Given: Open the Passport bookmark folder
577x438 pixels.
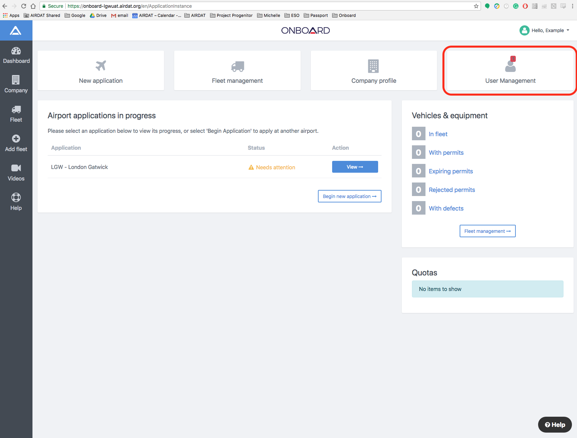Looking at the screenshot, I should (x=316, y=16).
